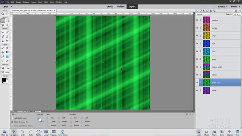Switch to Guided edit mode
Screen dimensions: 242x136
[121, 7]
